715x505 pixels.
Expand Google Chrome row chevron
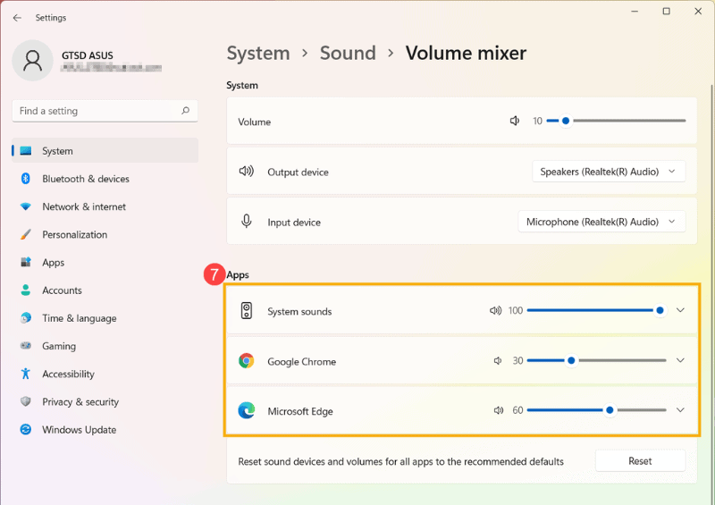[680, 361]
